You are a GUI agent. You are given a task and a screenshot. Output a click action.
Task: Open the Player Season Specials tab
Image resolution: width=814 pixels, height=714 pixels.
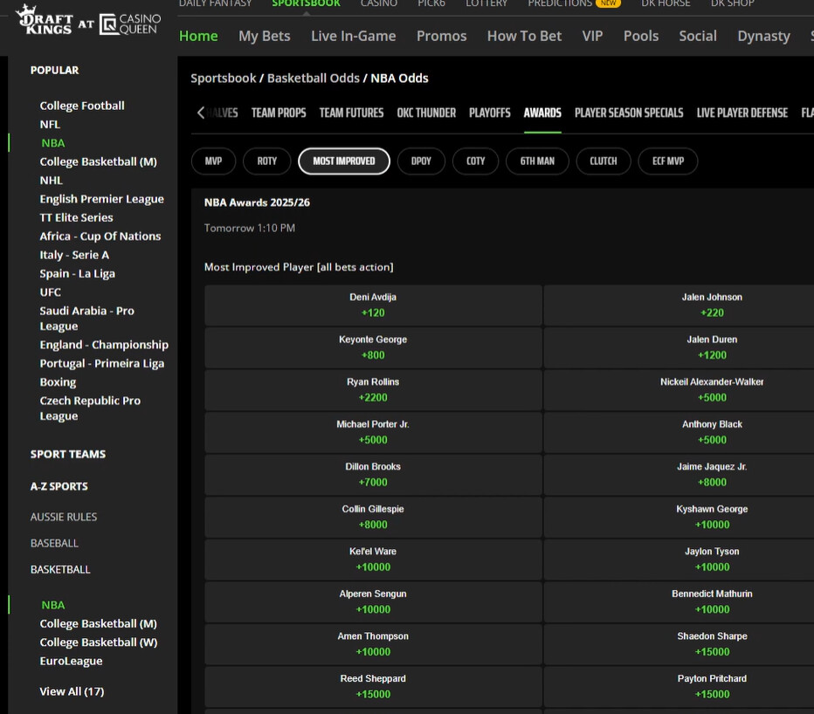point(629,113)
